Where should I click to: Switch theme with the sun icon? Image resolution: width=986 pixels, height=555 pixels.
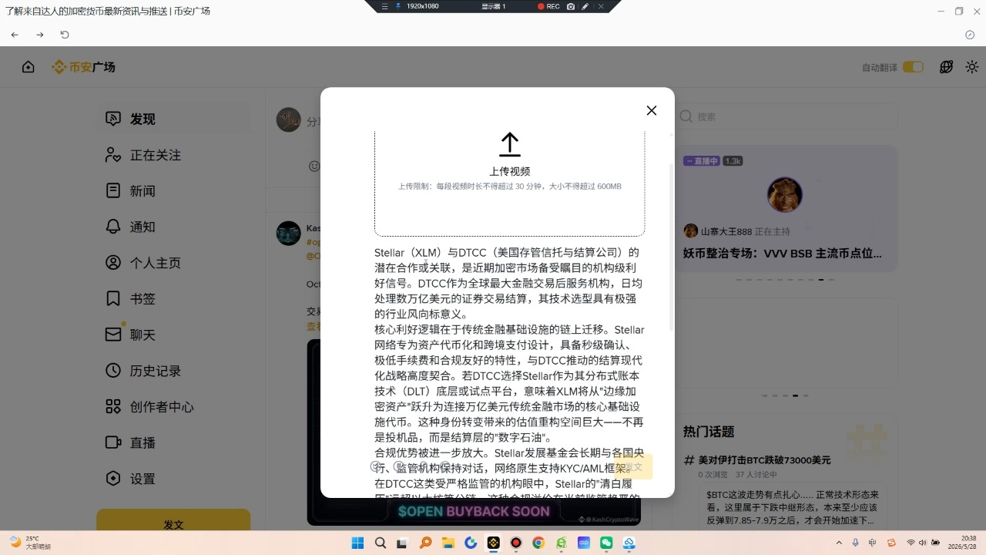pyautogui.click(x=972, y=67)
